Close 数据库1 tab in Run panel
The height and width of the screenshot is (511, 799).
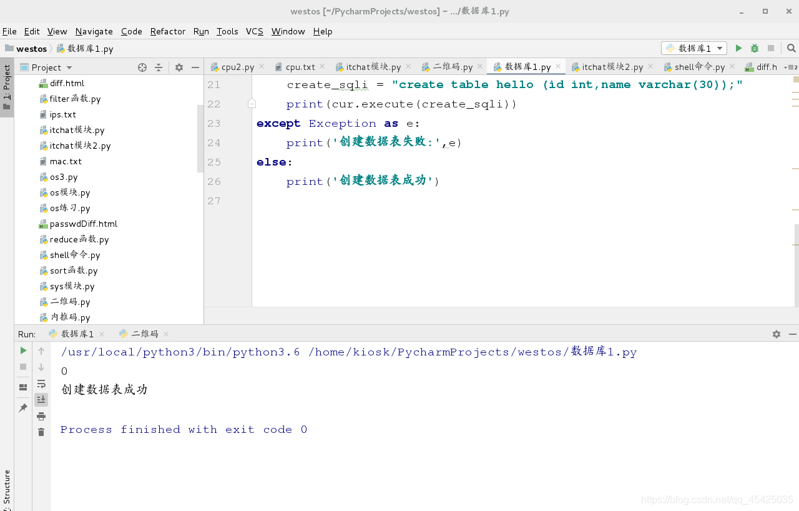(102, 334)
